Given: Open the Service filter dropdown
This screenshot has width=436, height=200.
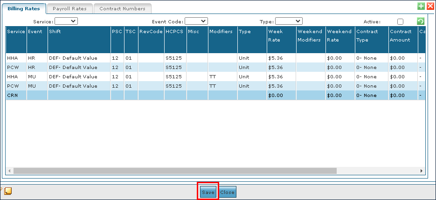Looking at the screenshot, I should tap(66, 21).
